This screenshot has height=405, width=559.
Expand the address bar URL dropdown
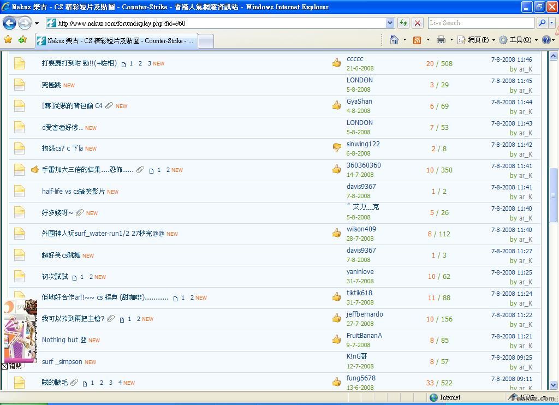click(x=390, y=23)
